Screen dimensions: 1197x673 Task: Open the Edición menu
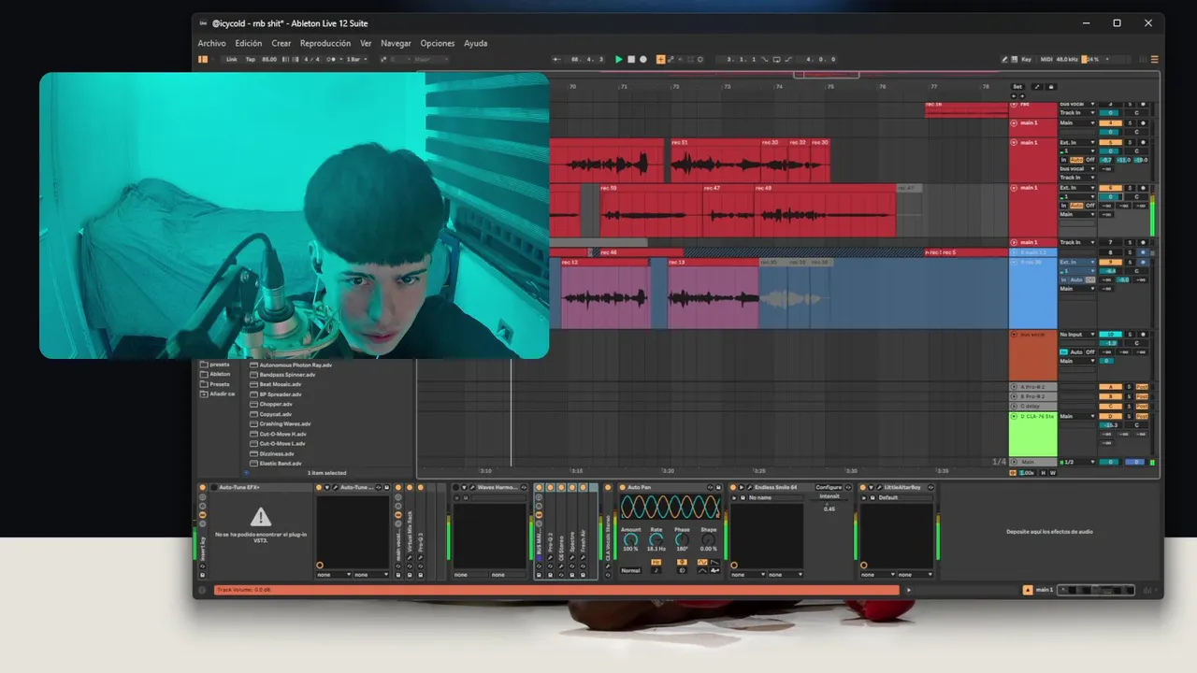pyautogui.click(x=248, y=43)
